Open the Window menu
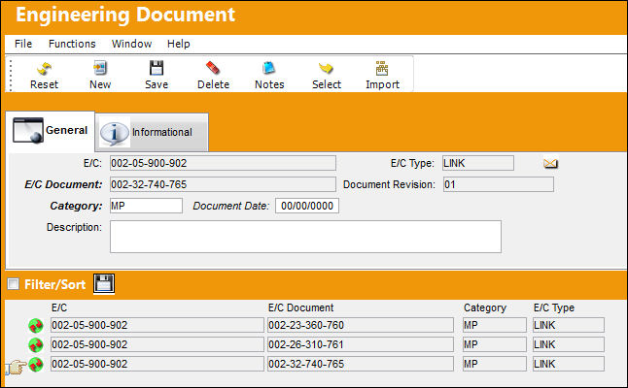This screenshot has height=388, width=628. [131, 44]
